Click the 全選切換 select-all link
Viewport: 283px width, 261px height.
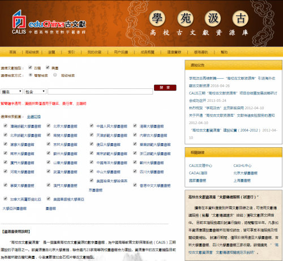click(x=34, y=117)
